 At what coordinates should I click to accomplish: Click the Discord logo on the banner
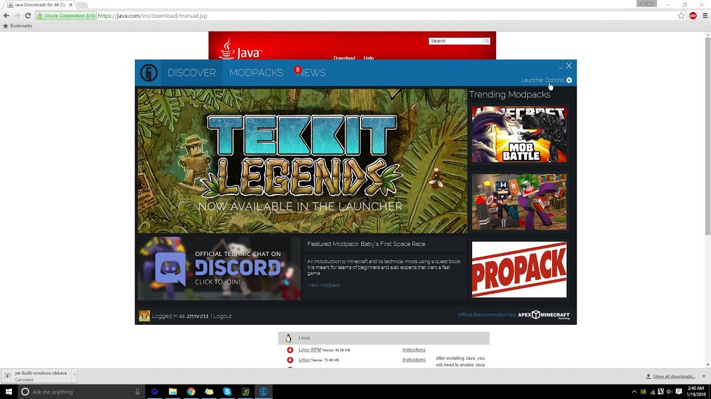point(170,268)
